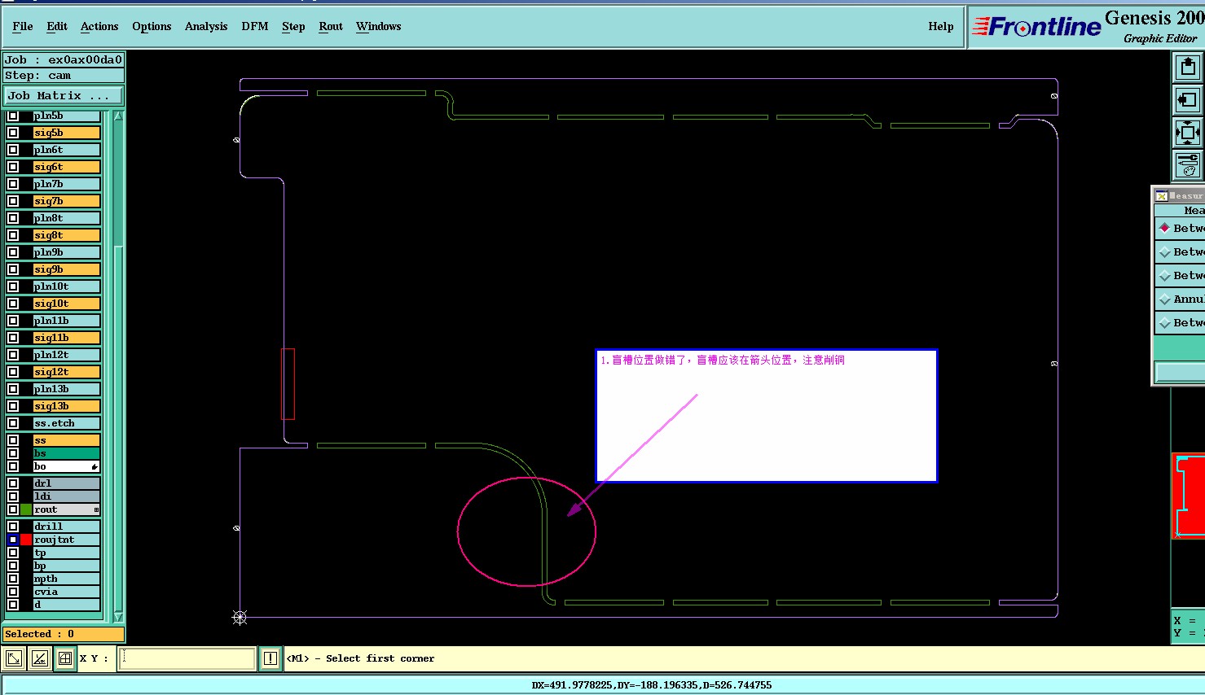Image resolution: width=1205 pixels, height=695 pixels.
Task: Select the sig6t layer name
Action: 67,167
